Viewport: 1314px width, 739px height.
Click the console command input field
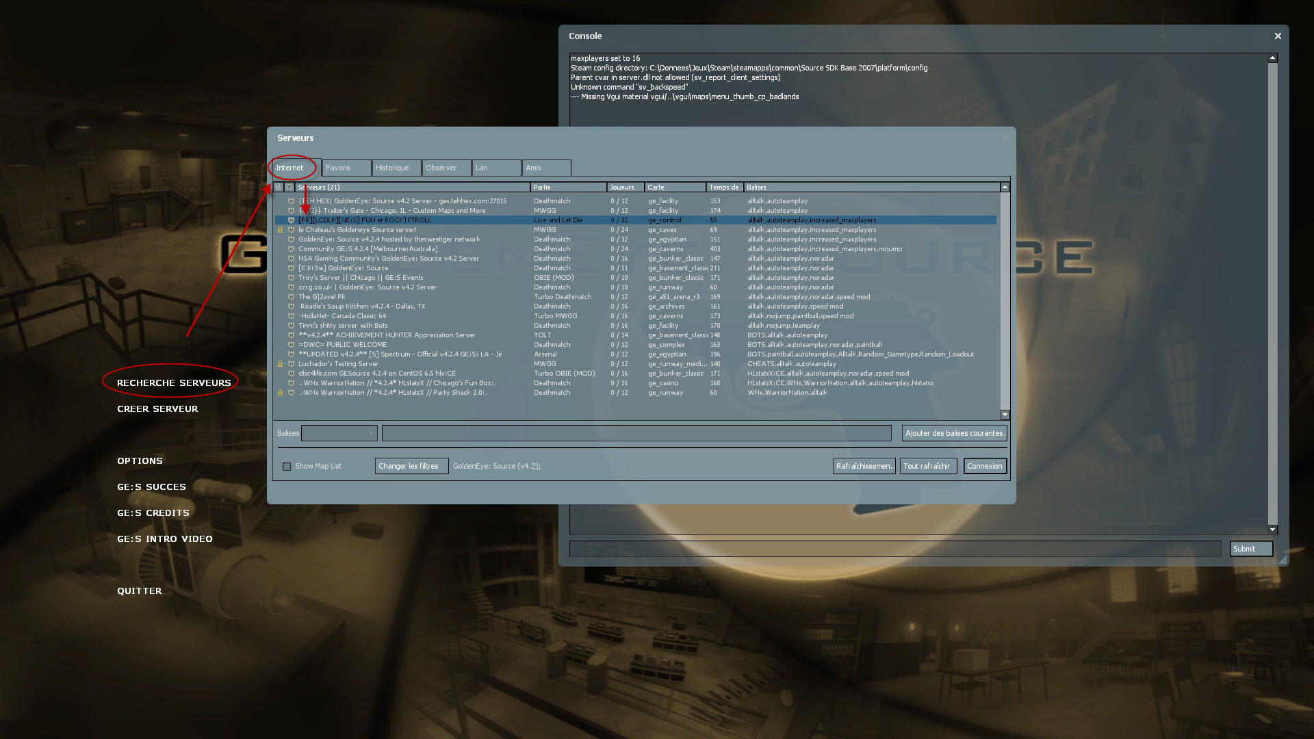894,549
